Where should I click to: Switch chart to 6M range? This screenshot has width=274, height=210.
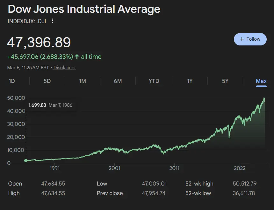click(x=118, y=81)
